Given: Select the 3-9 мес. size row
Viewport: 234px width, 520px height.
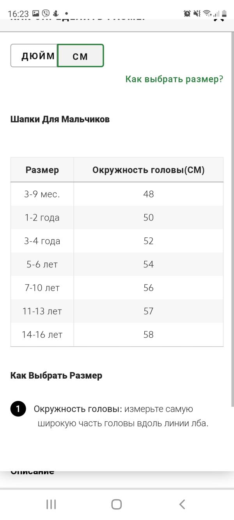Looking at the screenshot, I should 117,194.
